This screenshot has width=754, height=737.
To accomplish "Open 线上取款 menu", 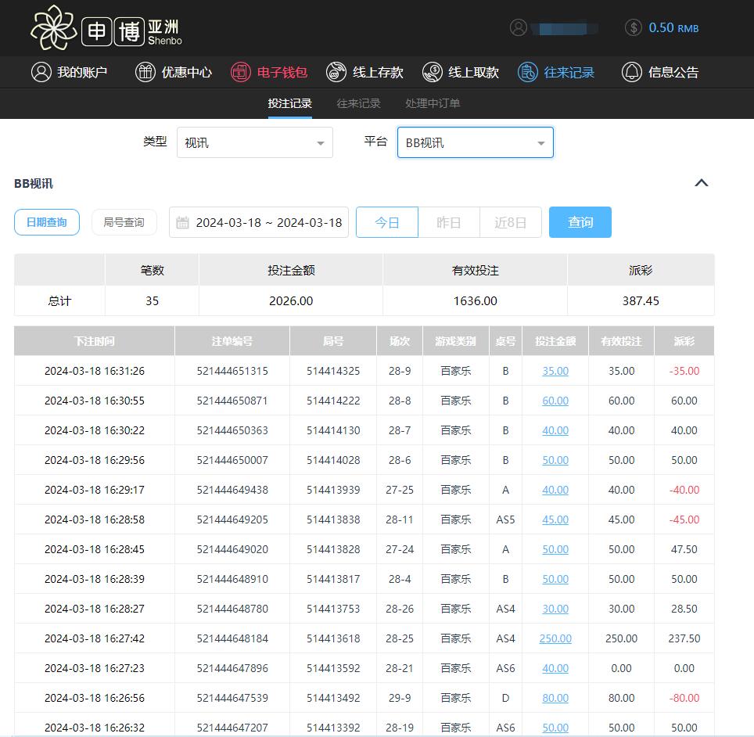I will [x=461, y=72].
